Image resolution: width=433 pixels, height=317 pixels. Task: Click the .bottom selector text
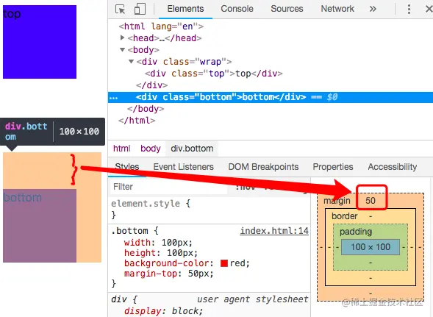[x=129, y=231]
